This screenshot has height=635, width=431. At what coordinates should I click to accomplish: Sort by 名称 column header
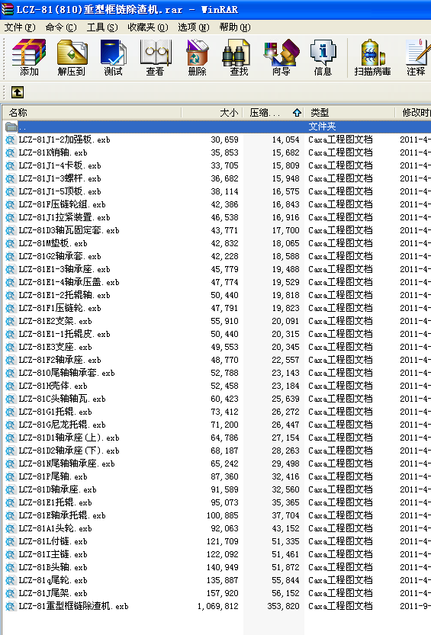click(92, 113)
